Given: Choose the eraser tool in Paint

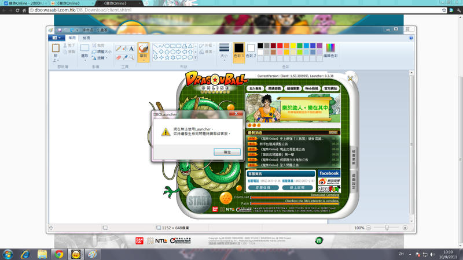Looking at the screenshot, I should [x=119, y=57].
